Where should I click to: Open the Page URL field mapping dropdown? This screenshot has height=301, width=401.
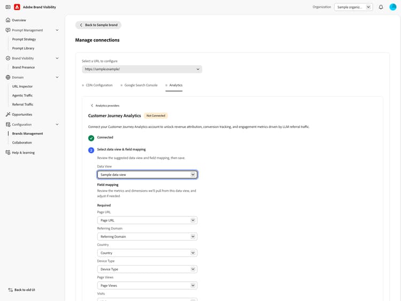(x=147, y=220)
